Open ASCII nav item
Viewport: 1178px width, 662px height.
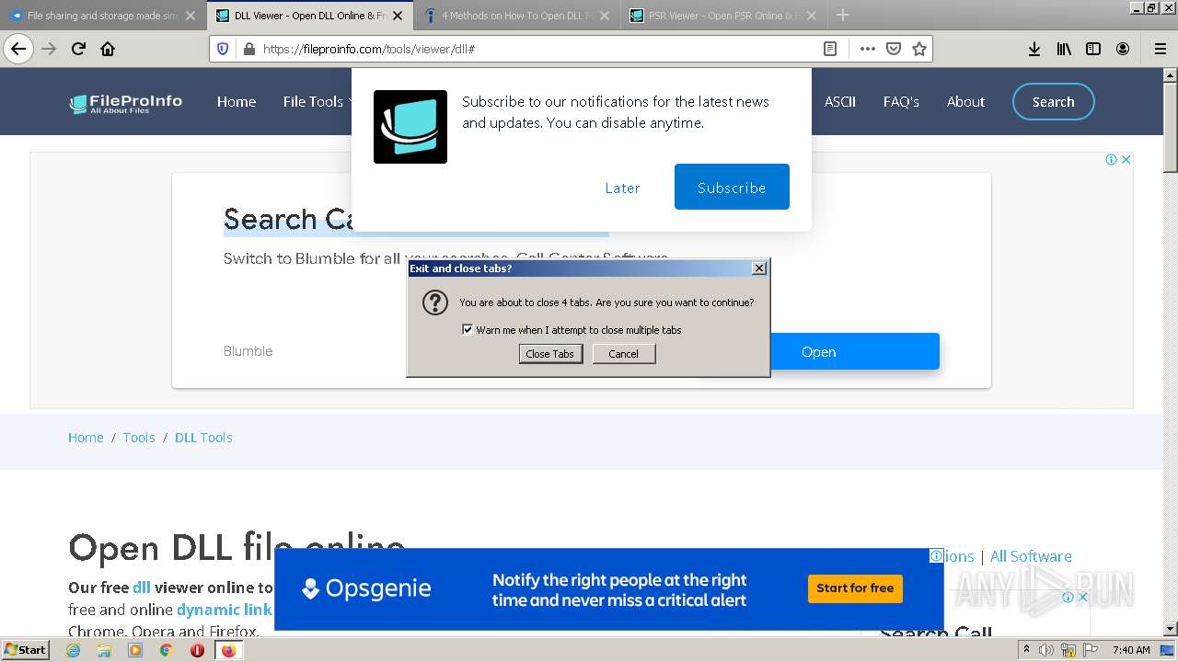839,102
